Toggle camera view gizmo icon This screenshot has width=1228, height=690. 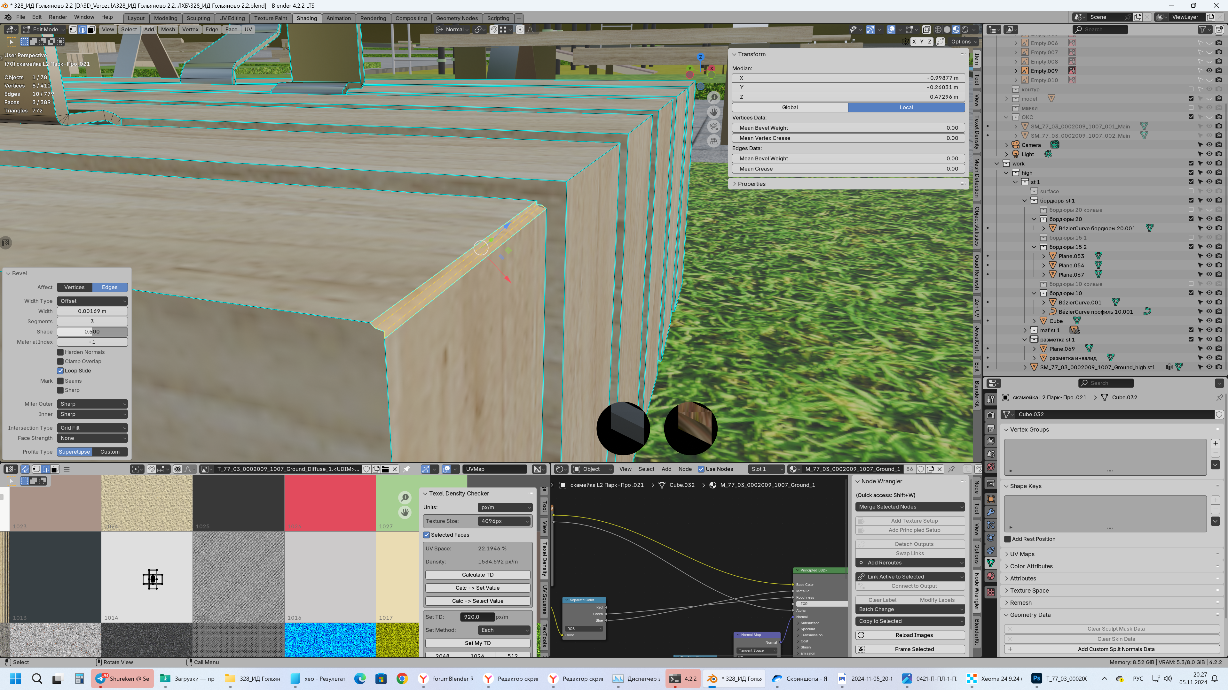(x=714, y=127)
